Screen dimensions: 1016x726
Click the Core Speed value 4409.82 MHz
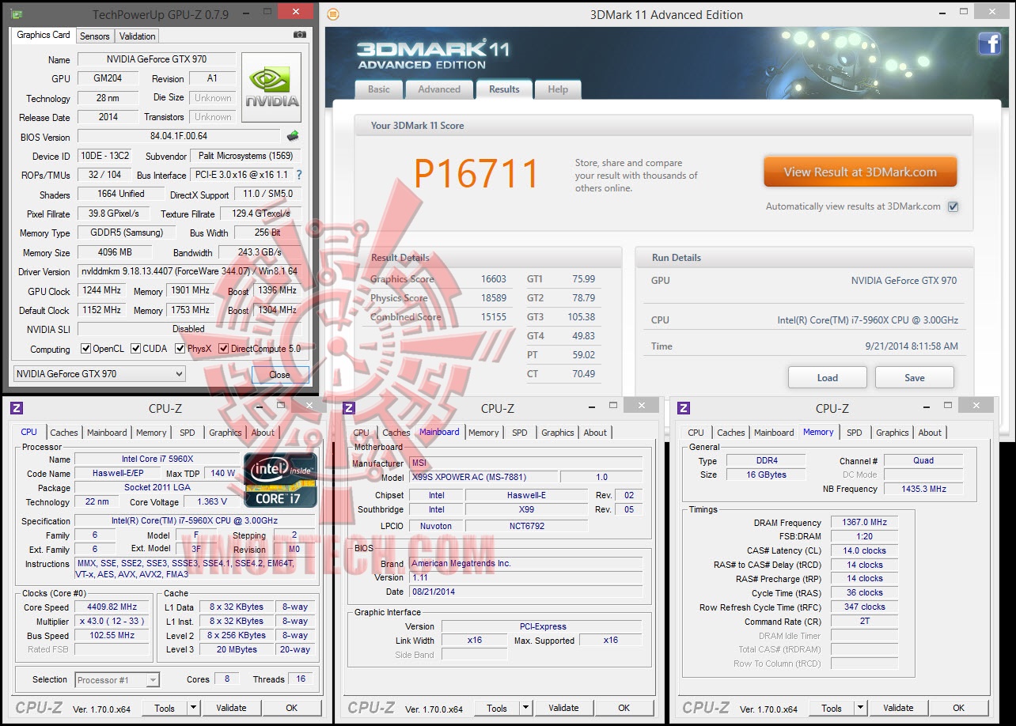click(112, 607)
